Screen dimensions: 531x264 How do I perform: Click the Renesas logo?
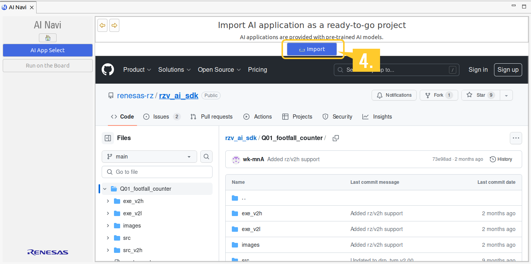point(48,252)
